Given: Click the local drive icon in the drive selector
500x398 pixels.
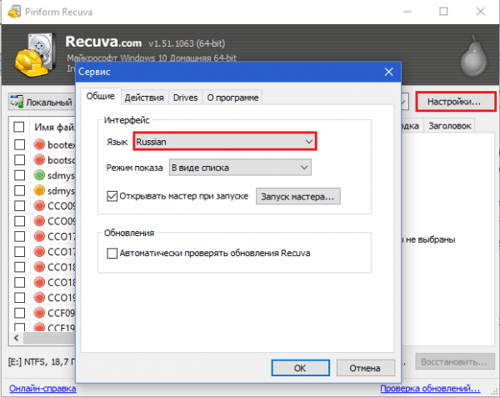Looking at the screenshot, I should coord(17,102).
